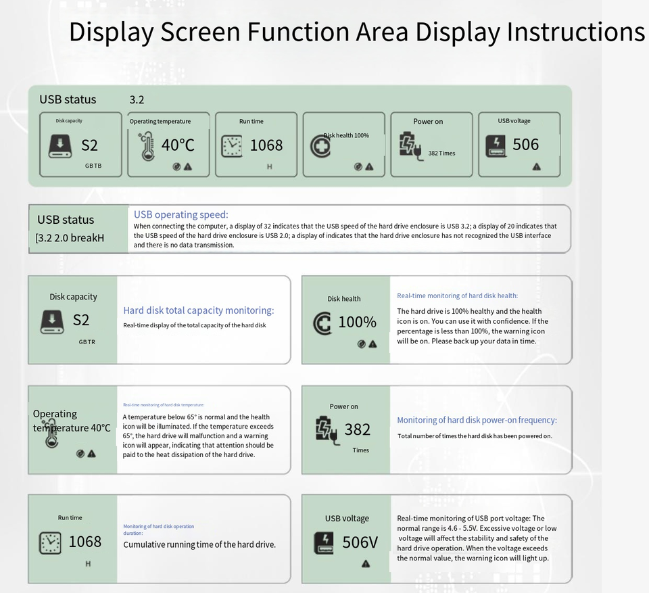649x593 pixels.
Task: Click the 'Display Screen Function Area Display Instructions' title
Action: tap(357, 32)
